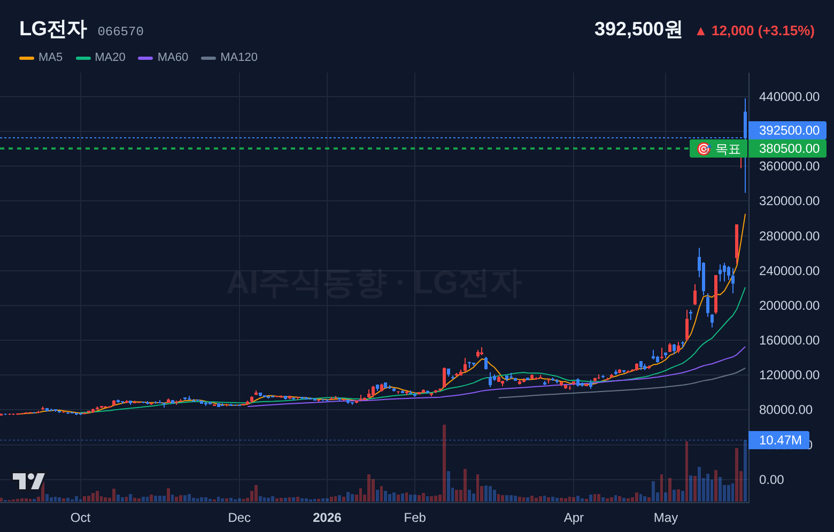Click the 10.47M volume axis label
This screenshot has height=532, width=834.
[x=779, y=440]
